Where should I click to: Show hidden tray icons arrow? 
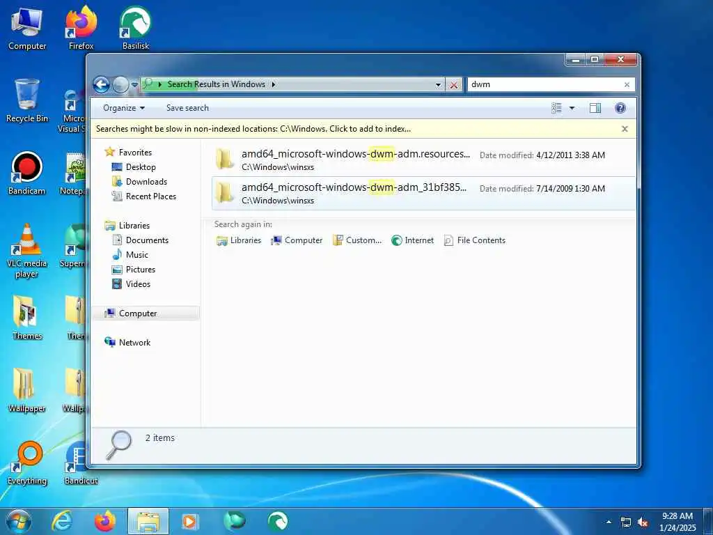pos(609,522)
